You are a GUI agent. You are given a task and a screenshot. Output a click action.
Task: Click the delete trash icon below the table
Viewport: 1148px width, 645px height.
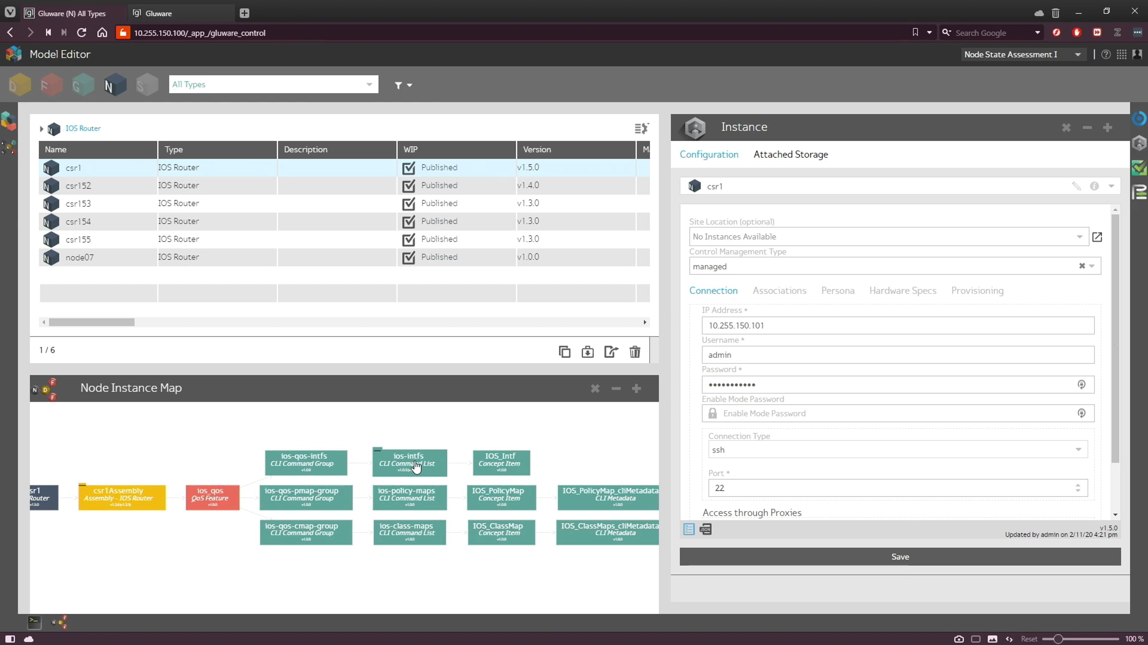pyautogui.click(x=635, y=352)
